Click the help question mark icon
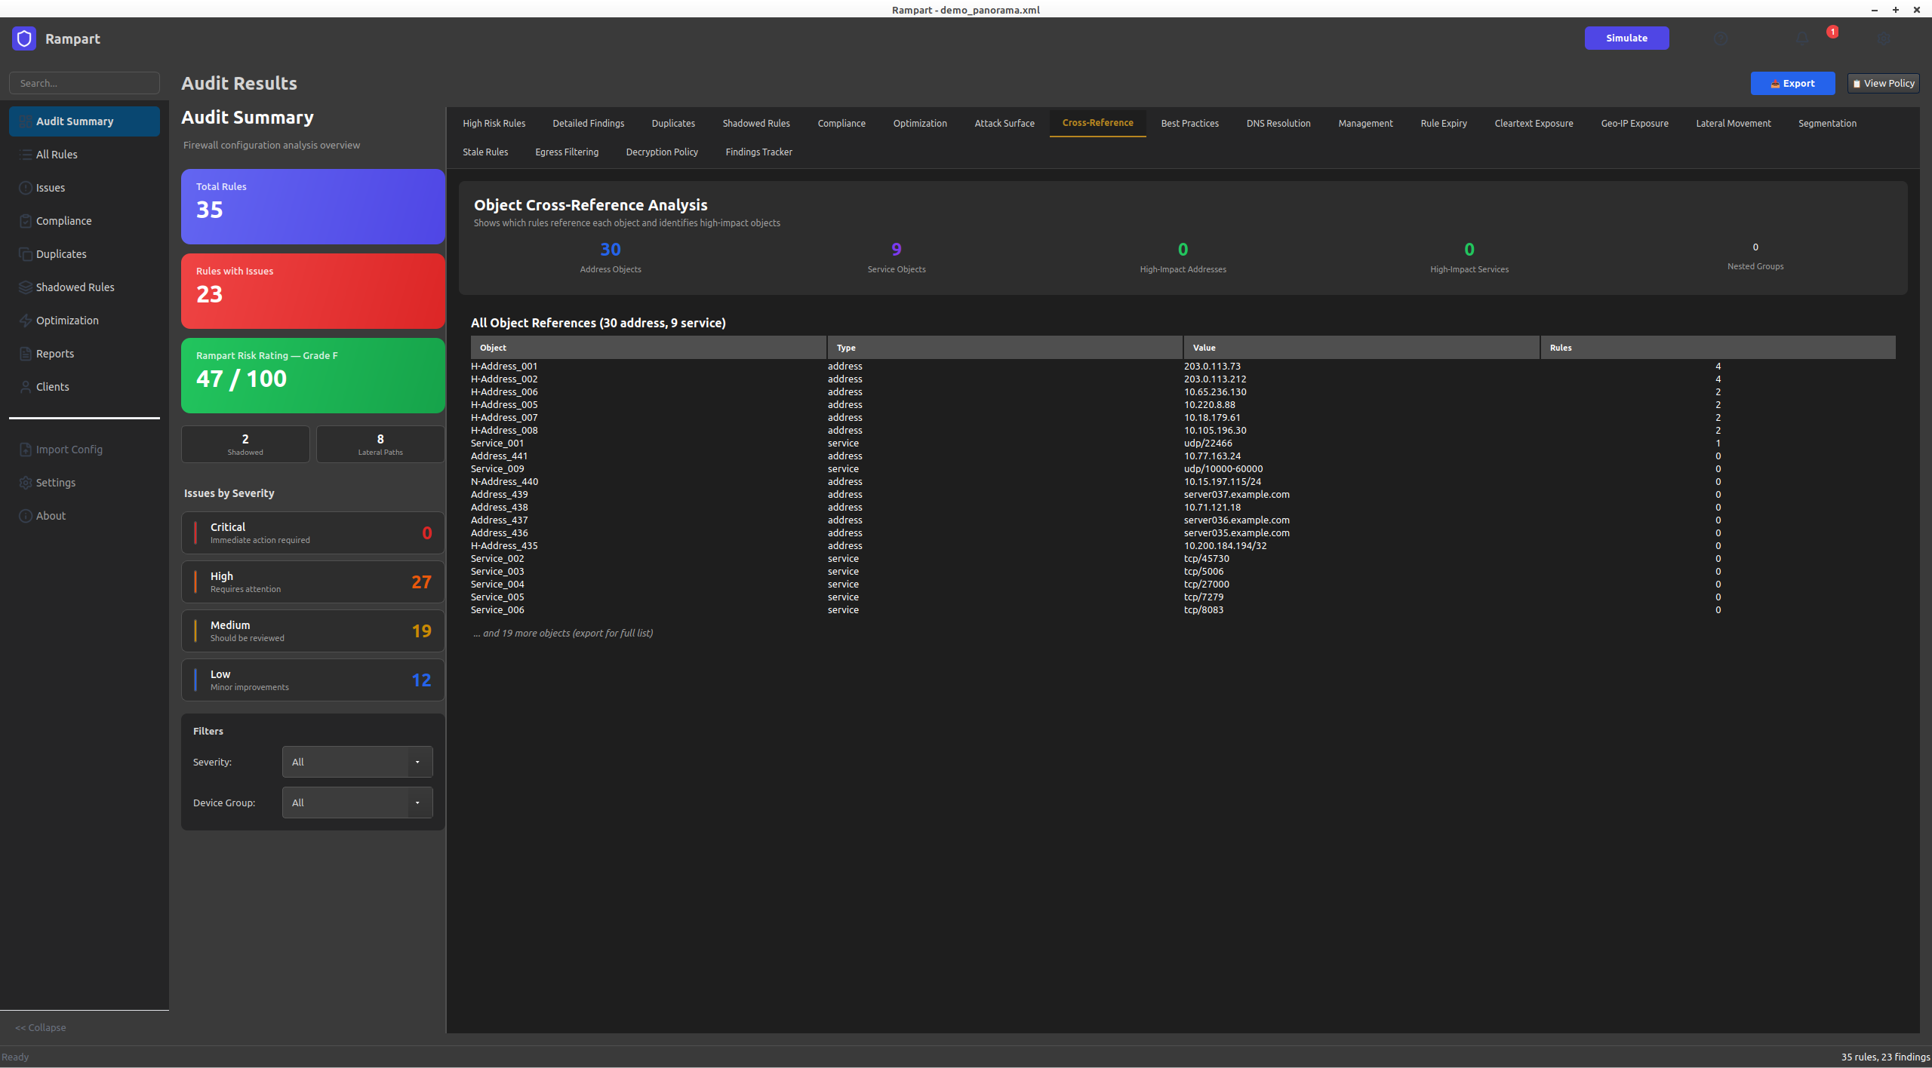Viewport: 1932px width, 1068px height. 1720,38
